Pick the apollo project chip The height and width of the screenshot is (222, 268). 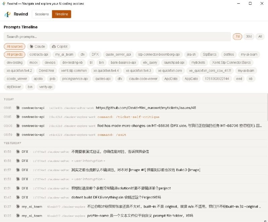click(x=38, y=79)
